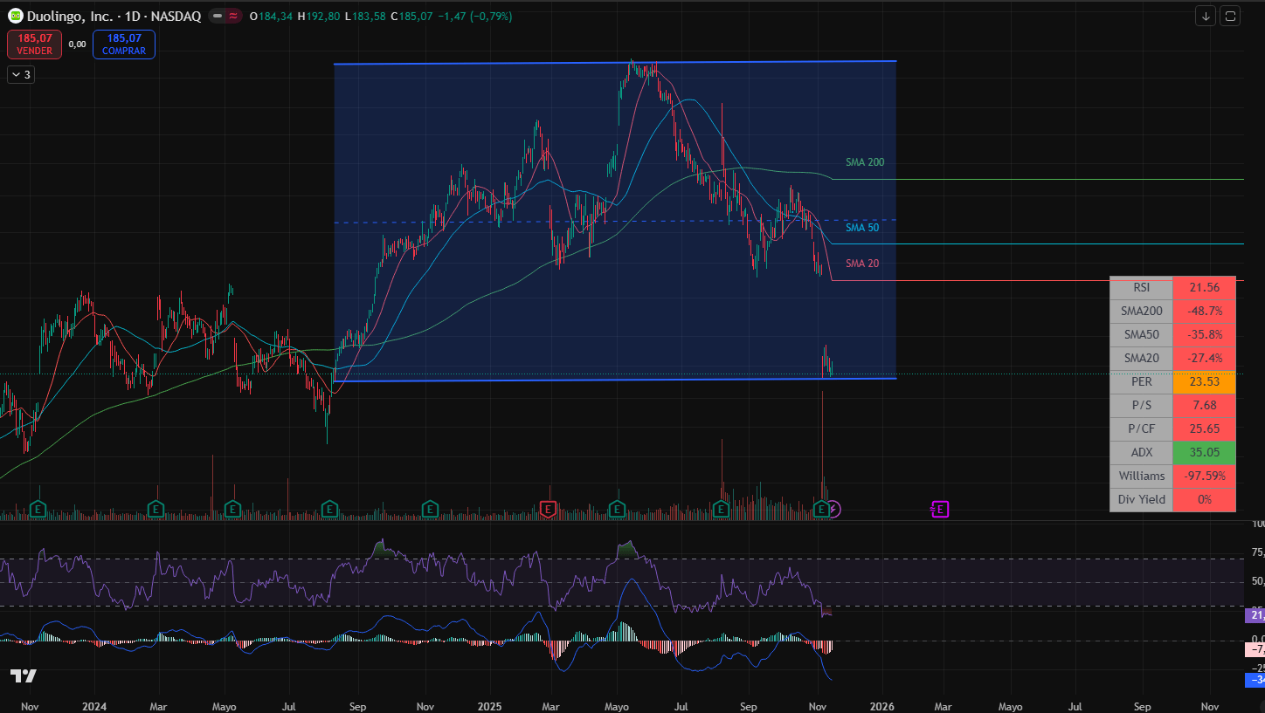Click the green ADX value 35.05 cell
1265x713 pixels.
[1204, 453]
